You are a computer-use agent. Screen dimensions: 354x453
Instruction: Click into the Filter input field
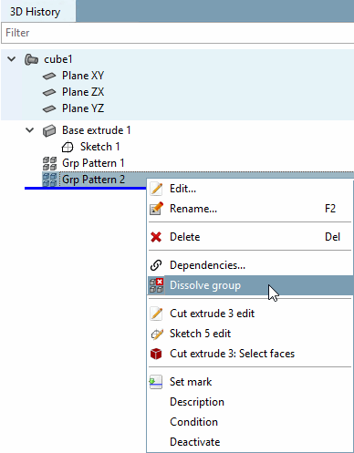coord(178,33)
